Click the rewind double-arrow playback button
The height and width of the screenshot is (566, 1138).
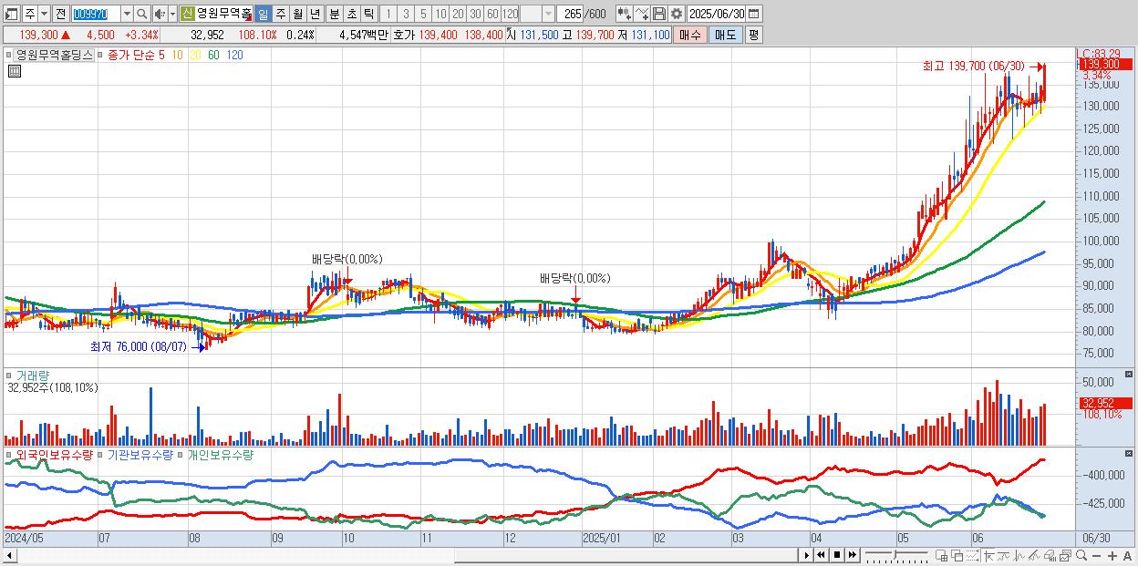point(821,555)
